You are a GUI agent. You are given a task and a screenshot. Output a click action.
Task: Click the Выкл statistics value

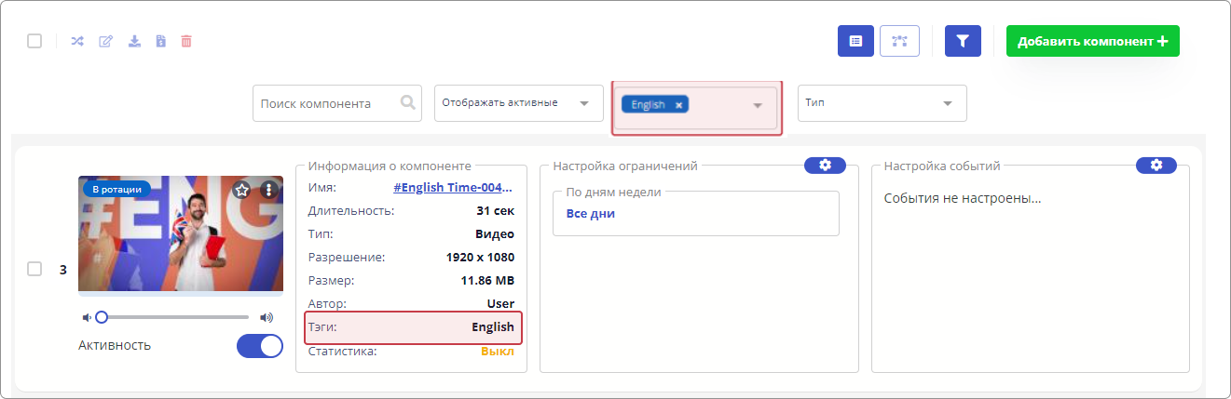pos(498,352)
